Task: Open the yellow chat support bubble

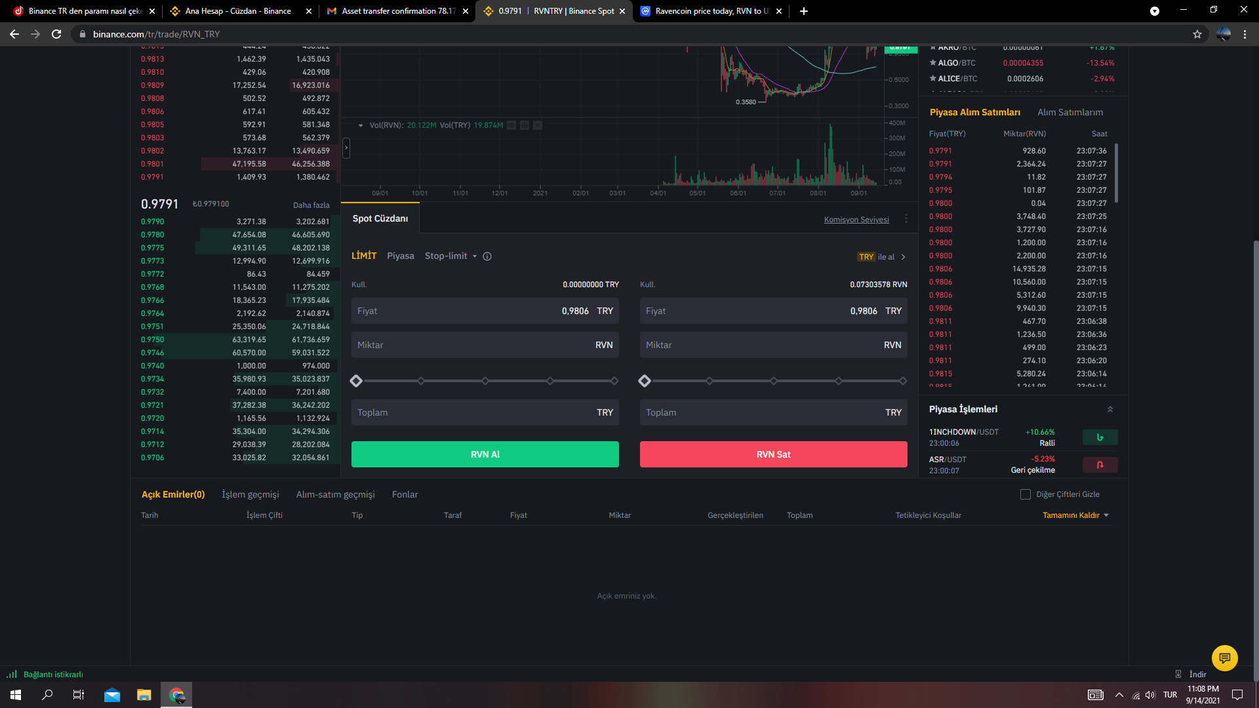Action: point(1224,658)
